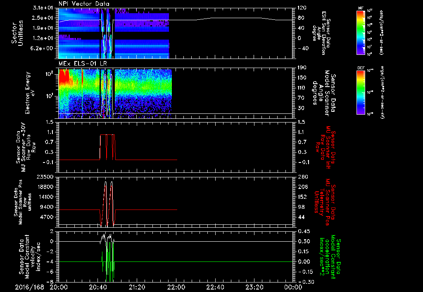Click the -8 velocity tick label
The height and width of the screenshot is (292, 423).
click(50, 282)
